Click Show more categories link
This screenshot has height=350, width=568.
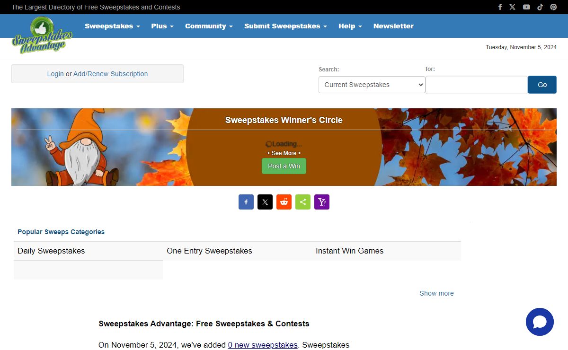436,293
